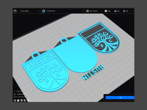Click the print job name text
Viewport: 147px width, 110px height.
pos(21,94)
